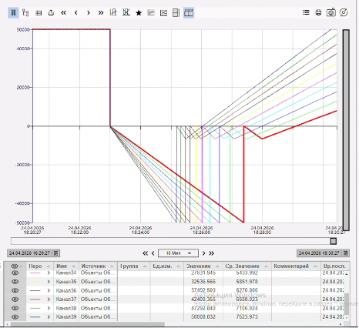The image size is (359, 328).
Task: Expand pen arrow for Канал39
Action: coord(49,317)
